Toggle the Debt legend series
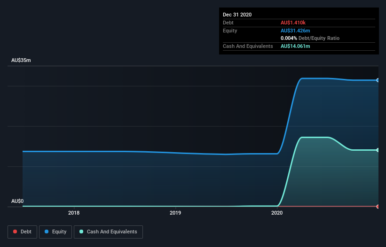The width and height of the screenshot is (386, 247). tap(22, 232)
